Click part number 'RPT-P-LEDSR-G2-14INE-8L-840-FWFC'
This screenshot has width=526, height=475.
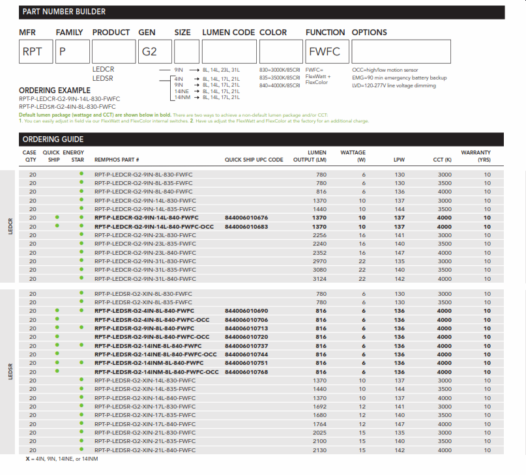point(148,346)
